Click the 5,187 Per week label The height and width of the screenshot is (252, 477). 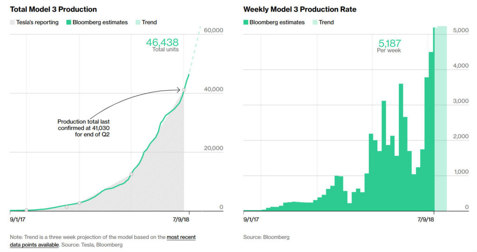389,46
